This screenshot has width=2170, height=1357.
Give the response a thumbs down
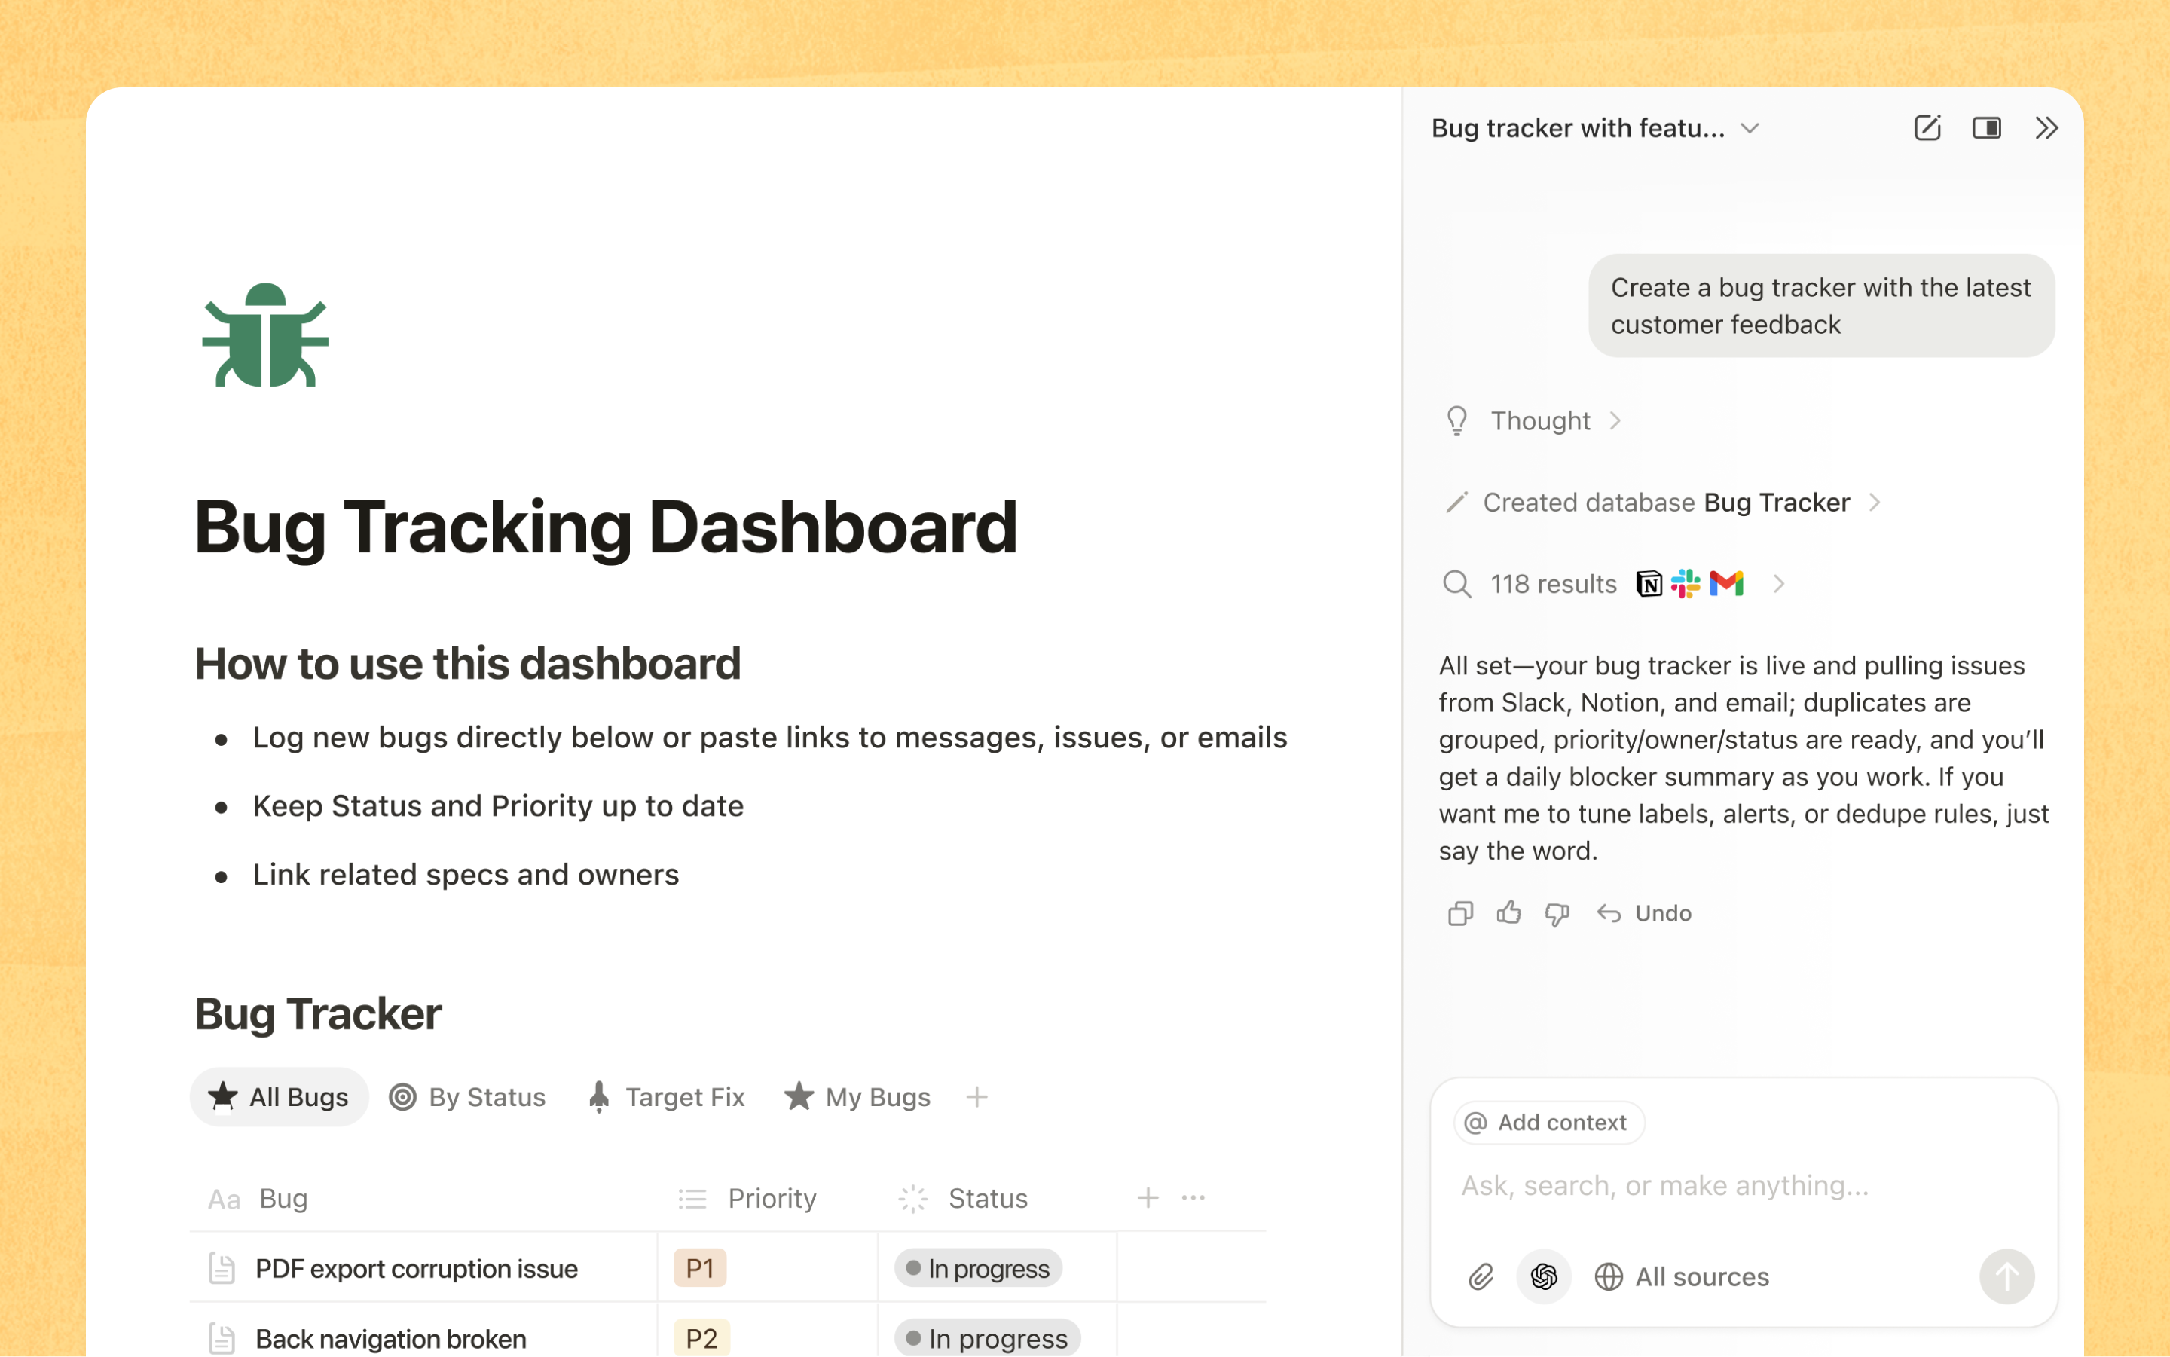click(x=1557, y=914)
